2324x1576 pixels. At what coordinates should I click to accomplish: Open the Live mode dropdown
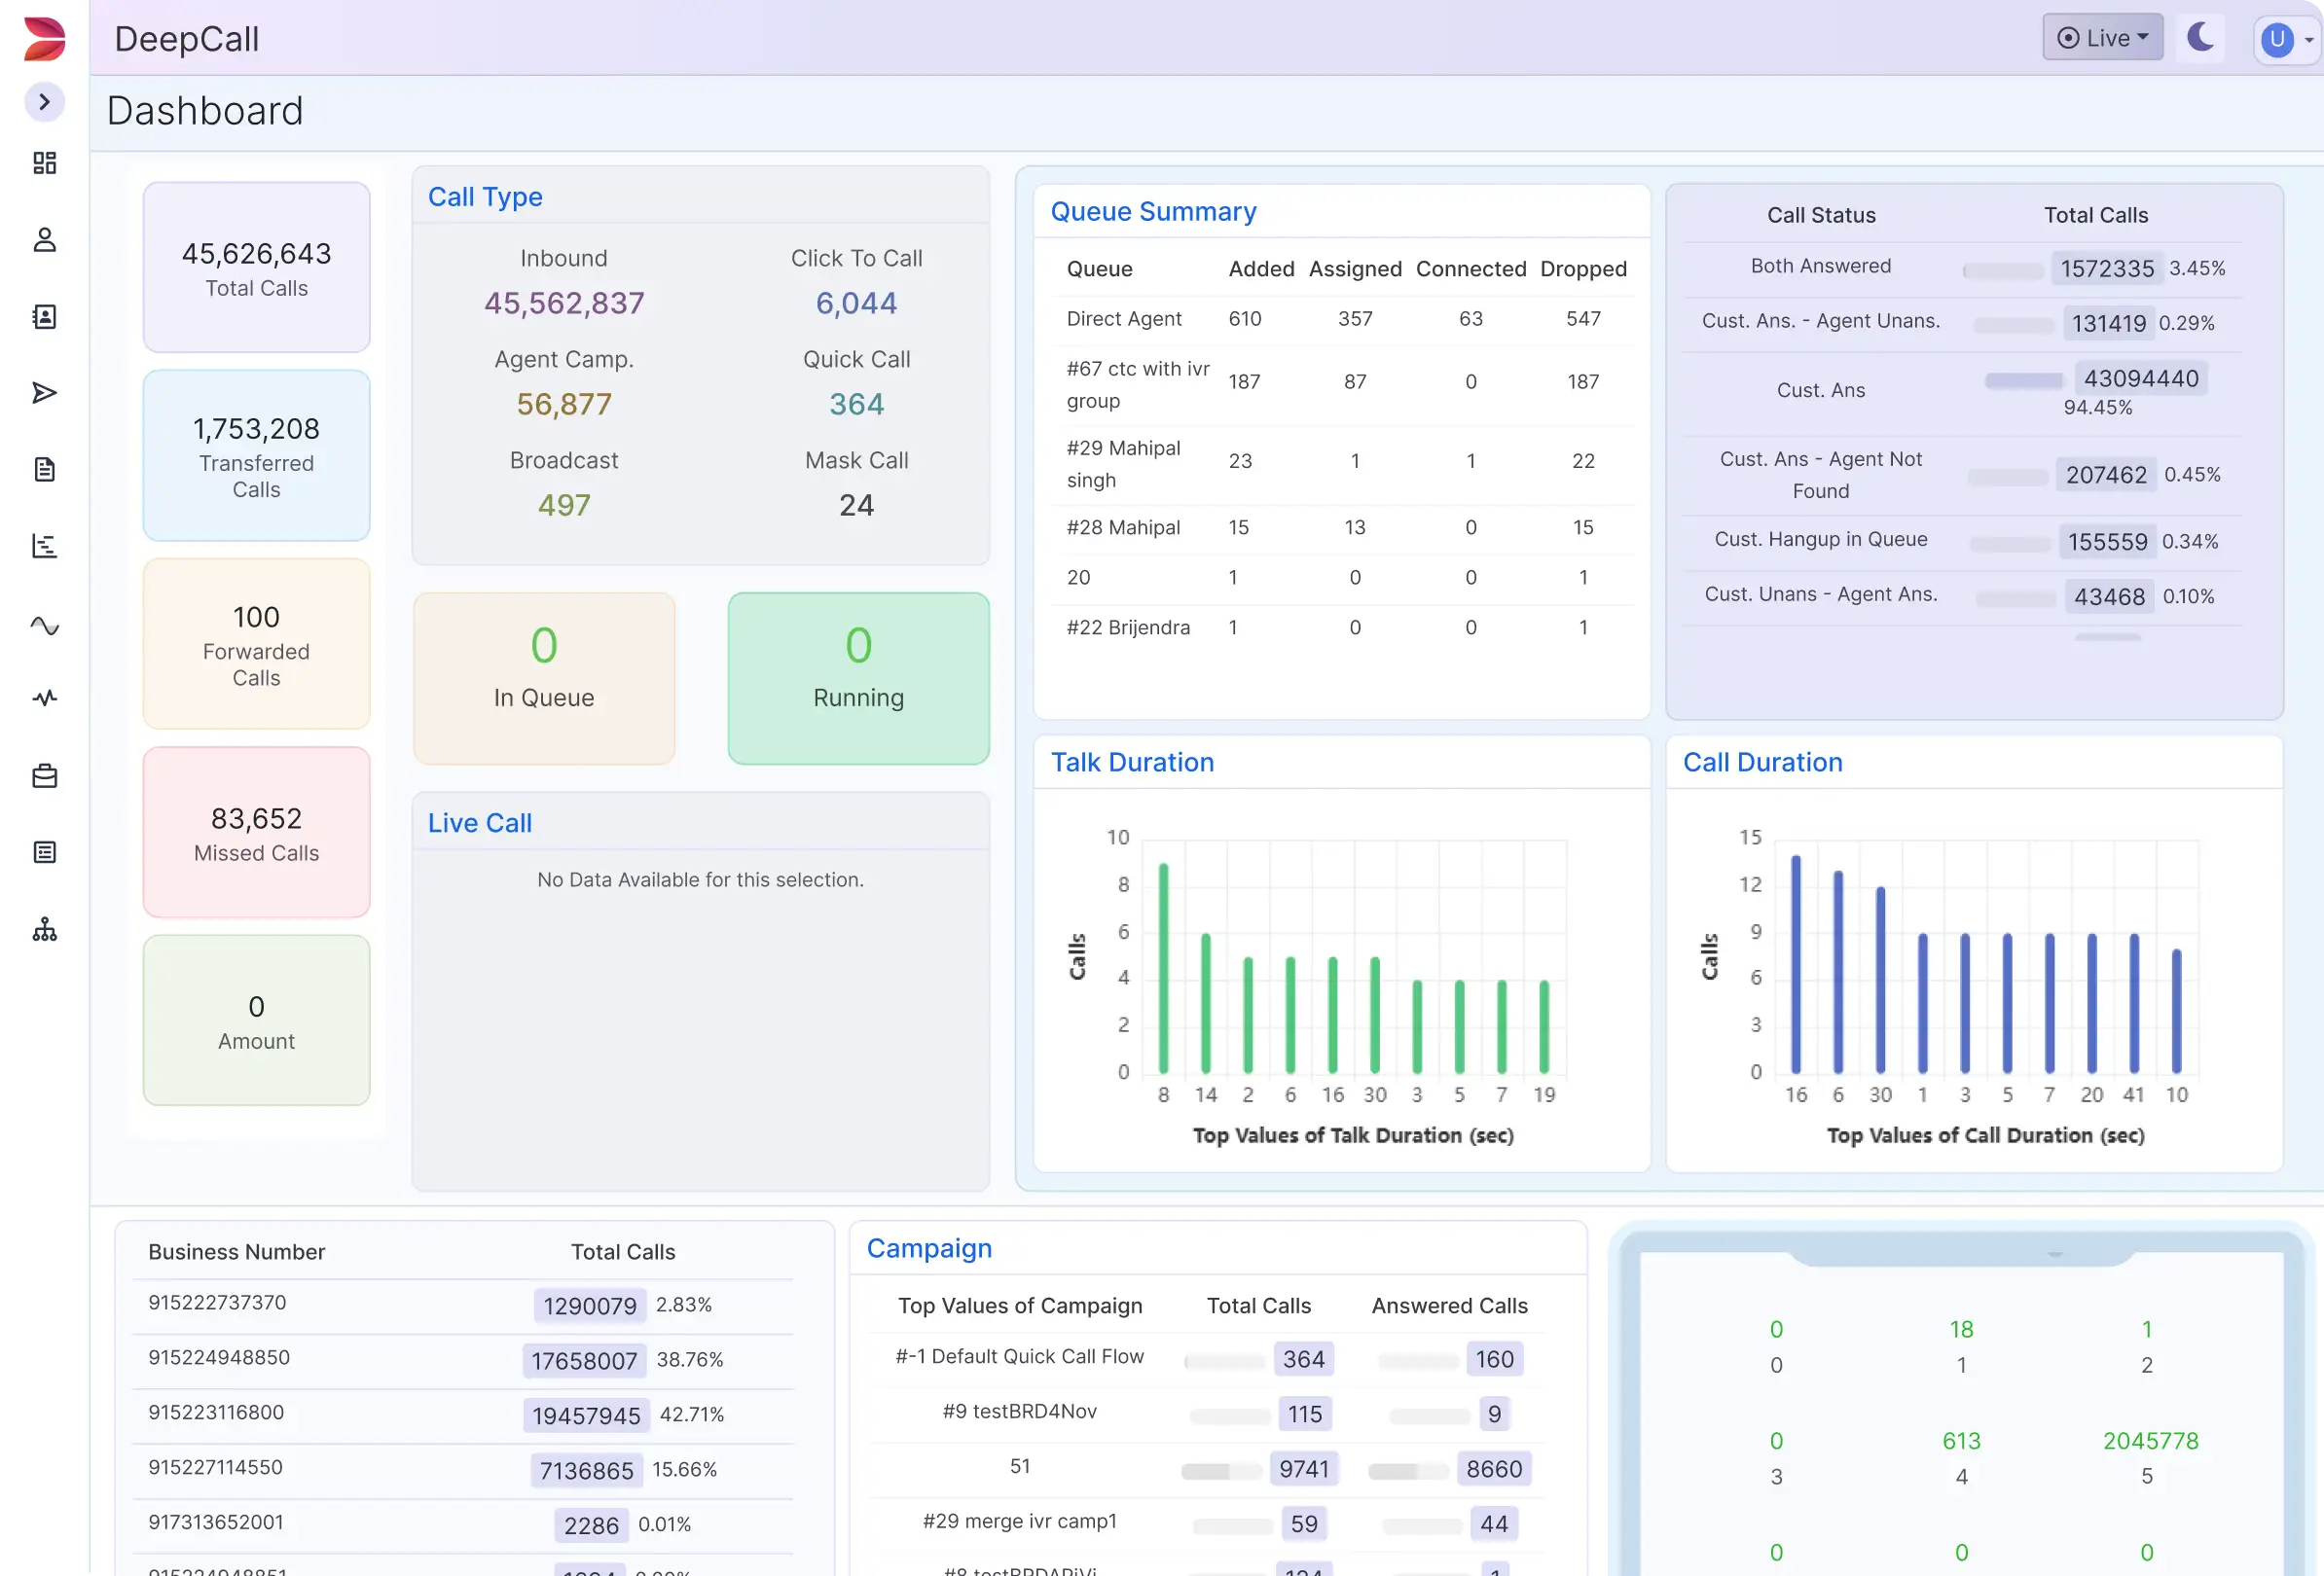click(x=2102, y=38)
